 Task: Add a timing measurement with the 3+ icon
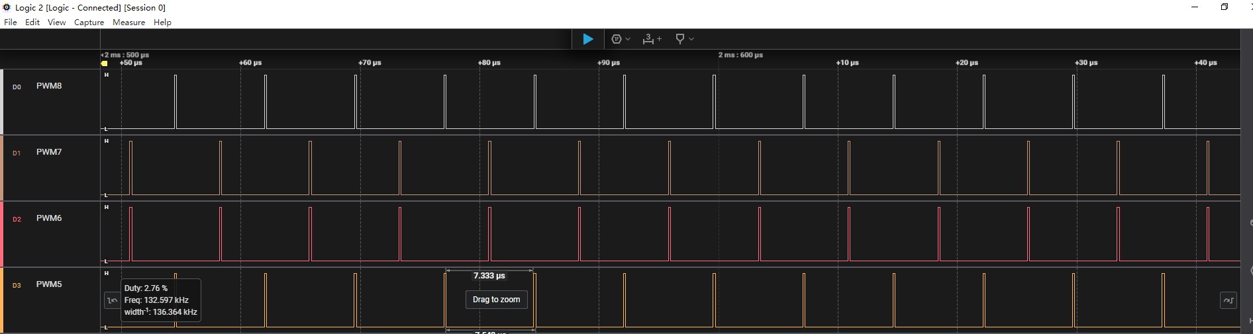pos(652,39)
